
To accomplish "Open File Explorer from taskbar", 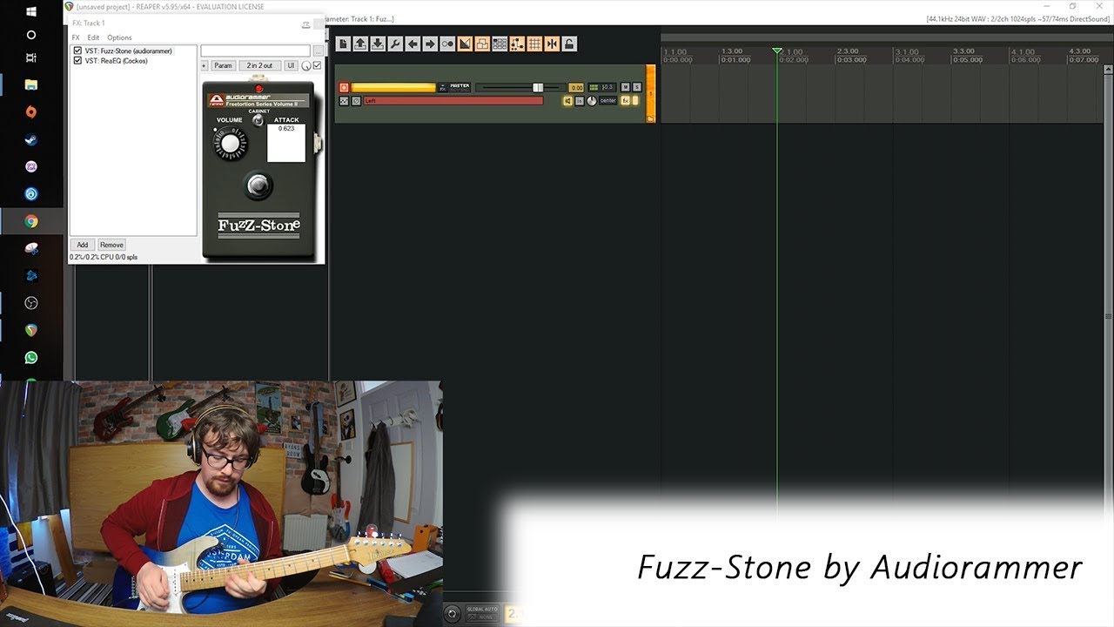I will (x=31, y=84).
